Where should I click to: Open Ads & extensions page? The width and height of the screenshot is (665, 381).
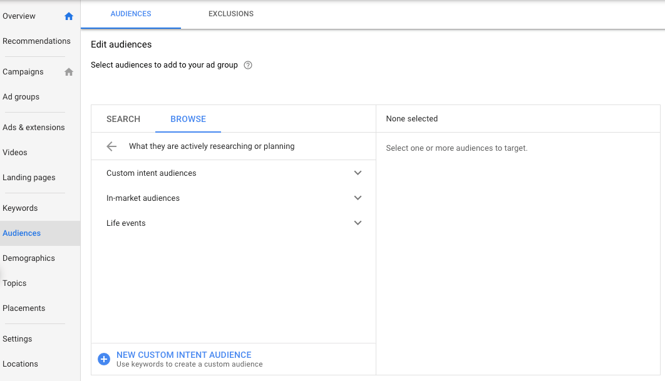click(34, 128)
